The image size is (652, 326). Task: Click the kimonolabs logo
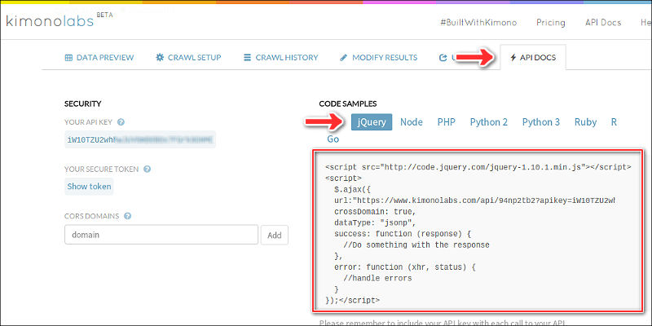pos(50,21)
